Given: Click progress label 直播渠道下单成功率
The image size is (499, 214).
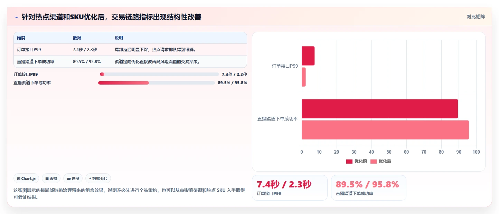Looking at the screenshot, I should (x=32, y=83).
